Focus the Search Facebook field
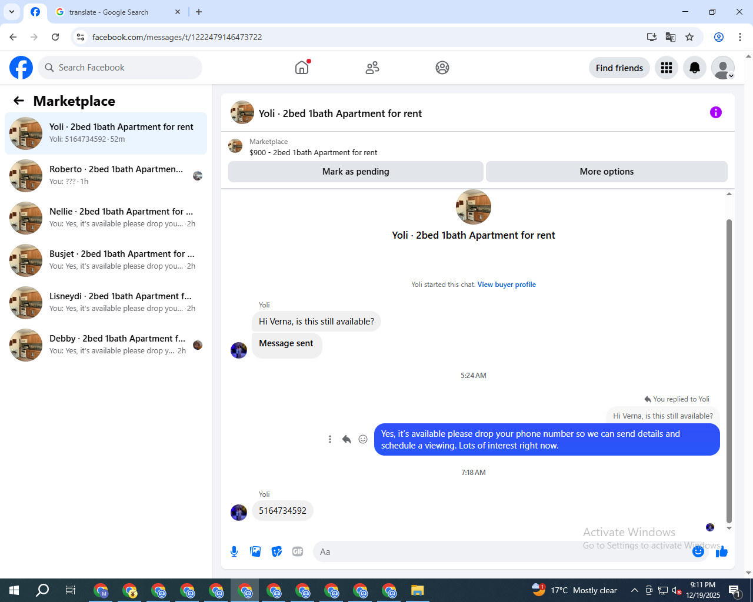The image size is (753, 602). coord(120,68)
